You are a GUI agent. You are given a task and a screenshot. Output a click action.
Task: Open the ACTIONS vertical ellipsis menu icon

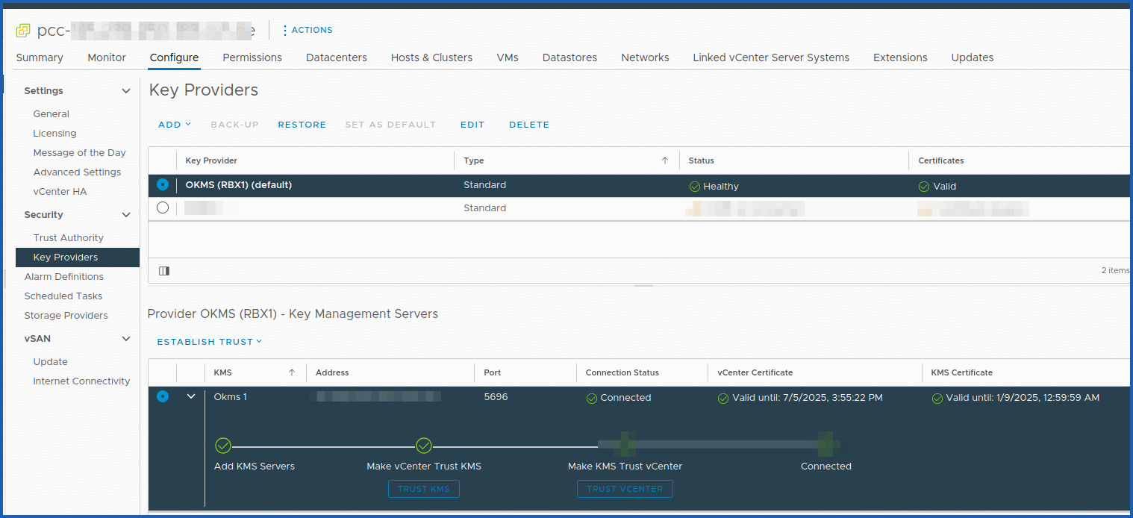[285, 30]
